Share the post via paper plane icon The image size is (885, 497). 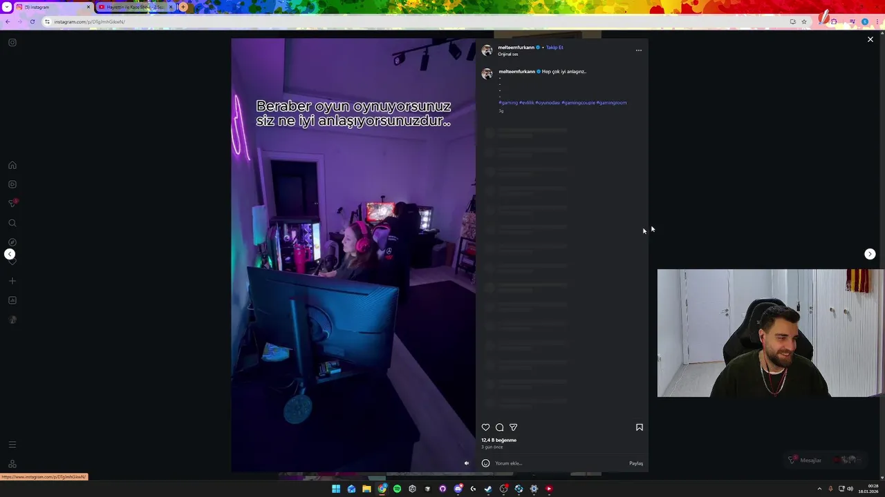tap(513, 427)
